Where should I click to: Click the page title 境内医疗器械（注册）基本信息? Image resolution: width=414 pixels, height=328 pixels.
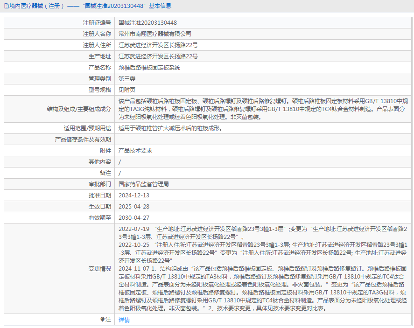coord(90,6)
